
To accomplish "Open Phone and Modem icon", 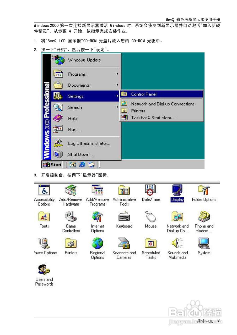I will pyautogui.click(x=204, y=217).
